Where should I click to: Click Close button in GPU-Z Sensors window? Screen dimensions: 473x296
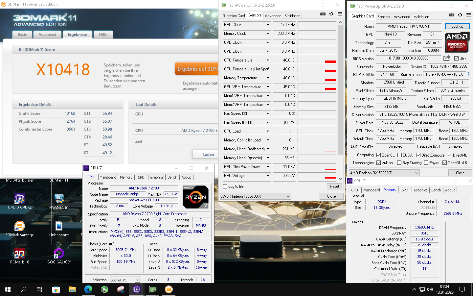[331, 196]
